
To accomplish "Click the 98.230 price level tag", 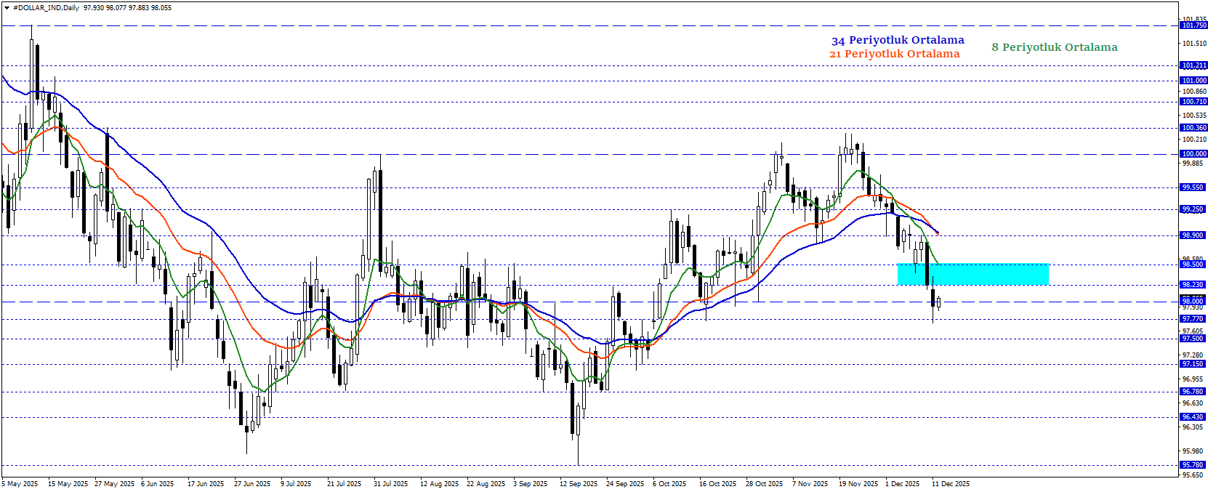I will (x=1193, y=285).
